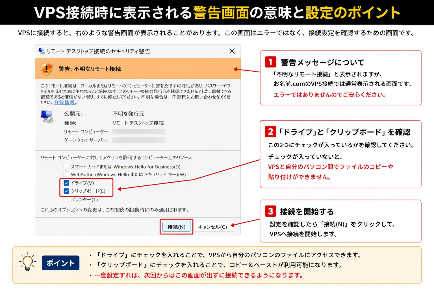Tick the WebAuthn (Windows Hello) checkbox
Viewport: 434px width, 289px height.
click(66, 174)
